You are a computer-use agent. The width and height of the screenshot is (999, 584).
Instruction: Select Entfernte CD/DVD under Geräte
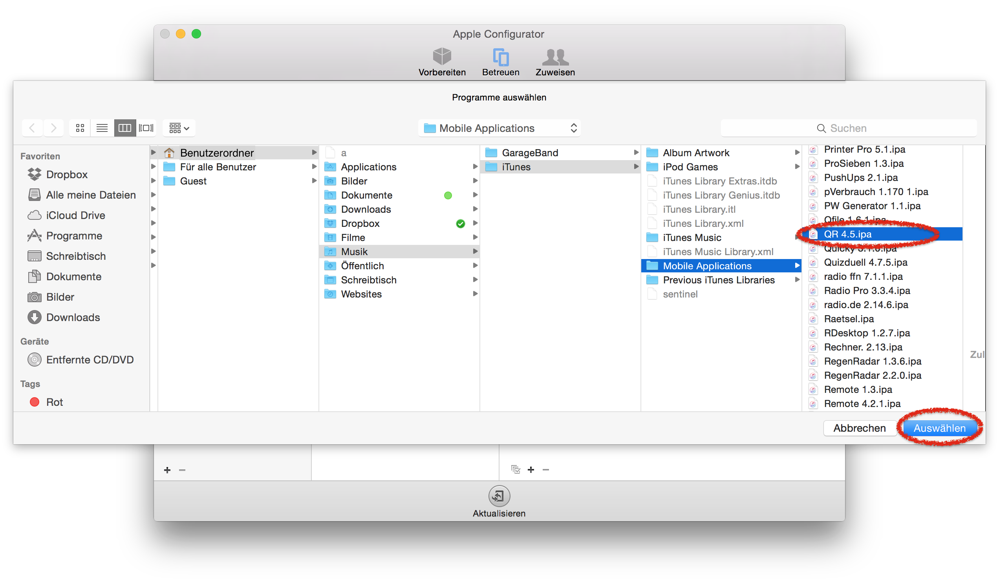click(81, 360)
